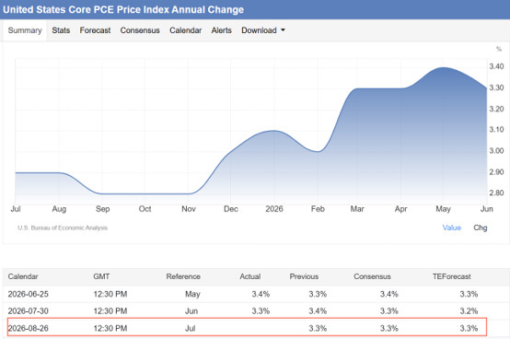This screenshot has width=510, height=339.
Task: Click the chart line at Nov
Action: pyautogui.click(x=189, y=193)
